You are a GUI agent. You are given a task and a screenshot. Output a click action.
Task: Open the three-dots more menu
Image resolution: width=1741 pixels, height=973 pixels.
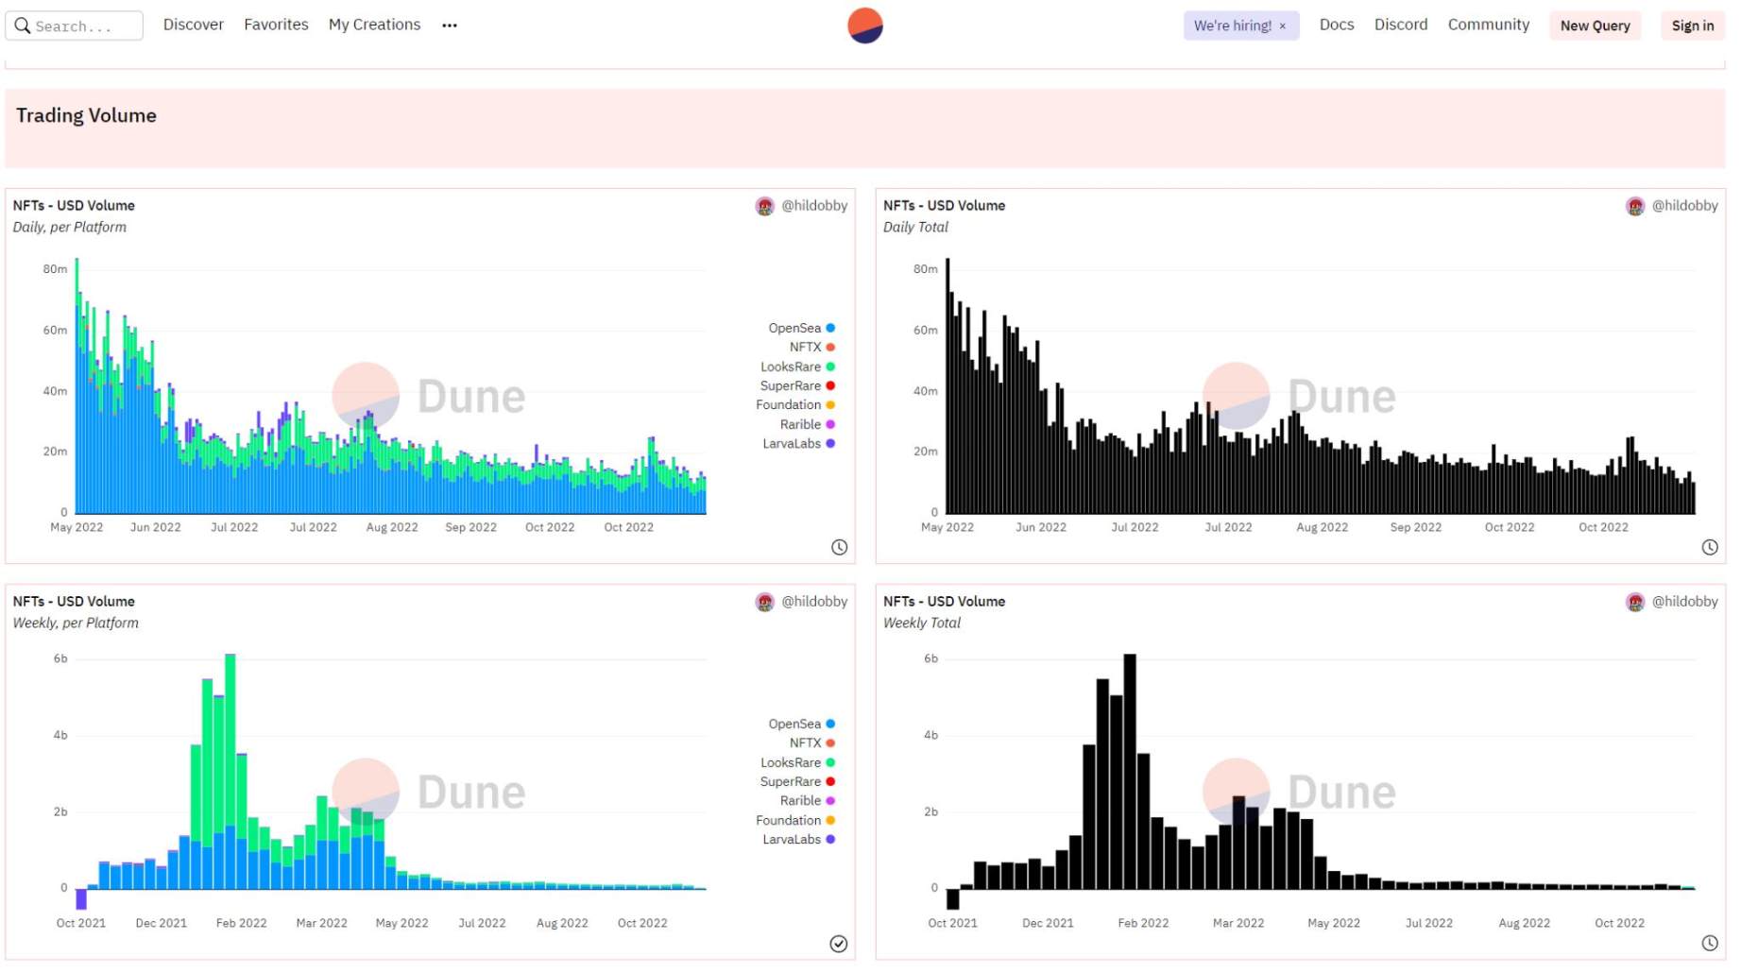point(450,26)
